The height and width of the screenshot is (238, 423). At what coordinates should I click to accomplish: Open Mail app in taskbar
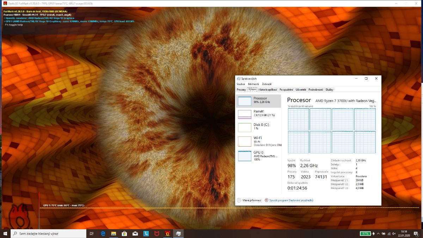click(x=135, y=233)
